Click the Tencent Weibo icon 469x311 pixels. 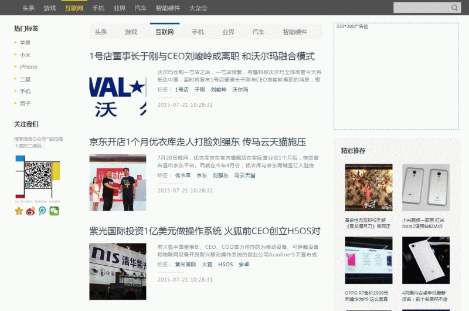click(x=42, y=211)
